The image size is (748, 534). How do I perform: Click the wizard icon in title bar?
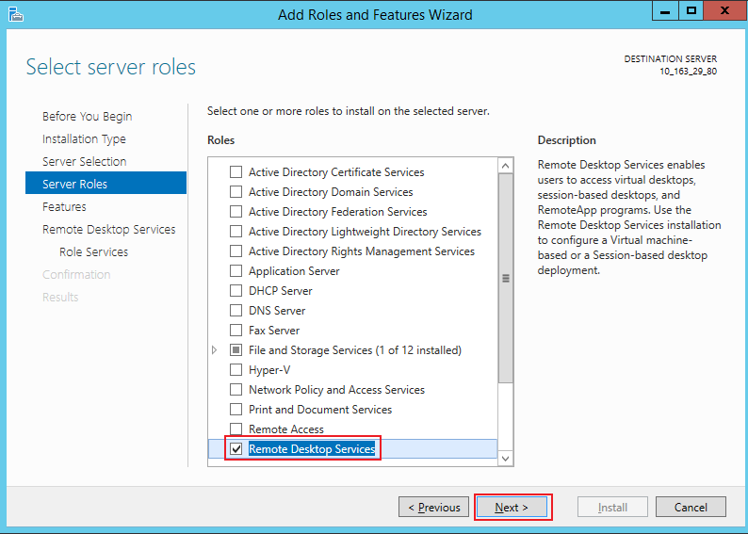click(x=14, y=14)
